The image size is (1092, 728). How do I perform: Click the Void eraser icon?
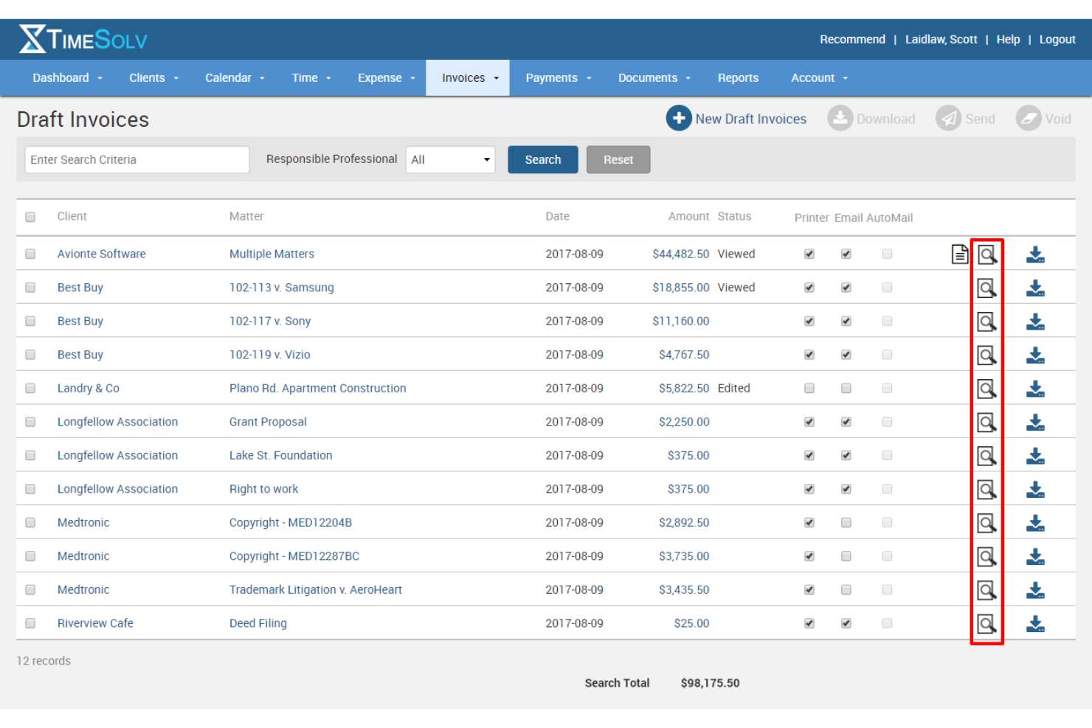pos(1029,118)
